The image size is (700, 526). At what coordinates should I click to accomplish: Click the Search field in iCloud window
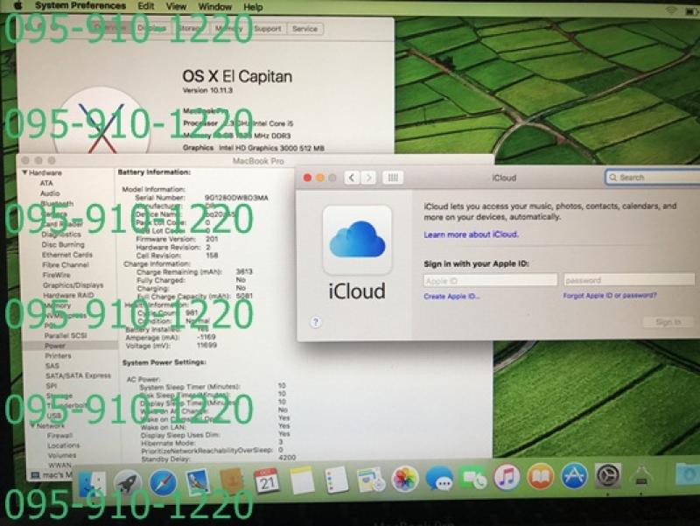click(x=653, y=178)
